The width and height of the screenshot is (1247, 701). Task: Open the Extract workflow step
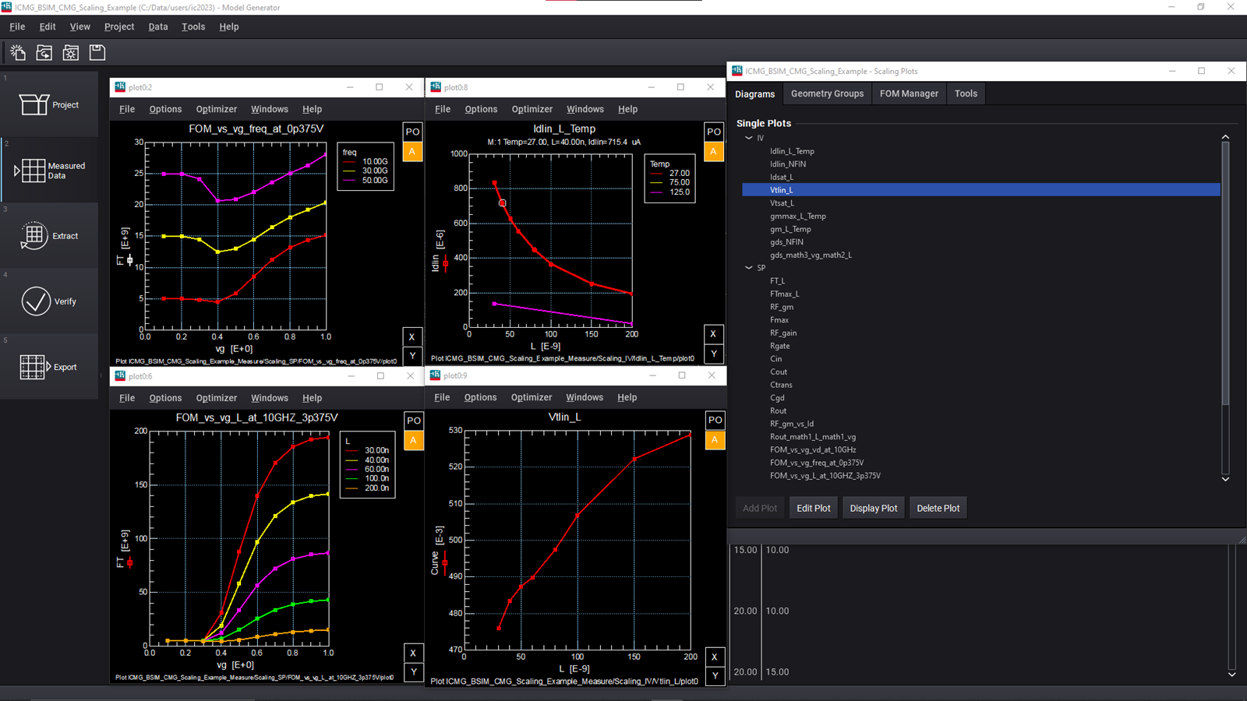tap(50, 236)
